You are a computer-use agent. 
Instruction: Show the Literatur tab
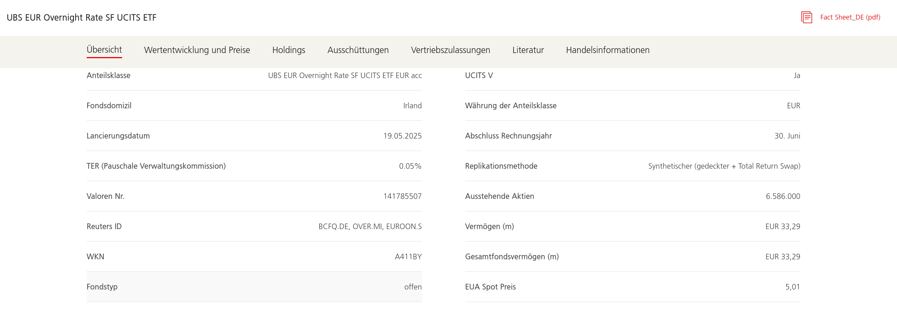pyautogui.click(x=528, y=50)
